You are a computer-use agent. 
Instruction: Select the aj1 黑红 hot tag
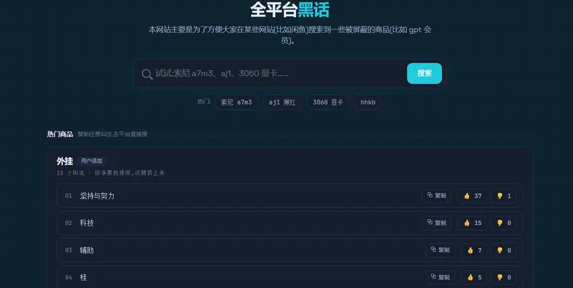pos(282,102)
